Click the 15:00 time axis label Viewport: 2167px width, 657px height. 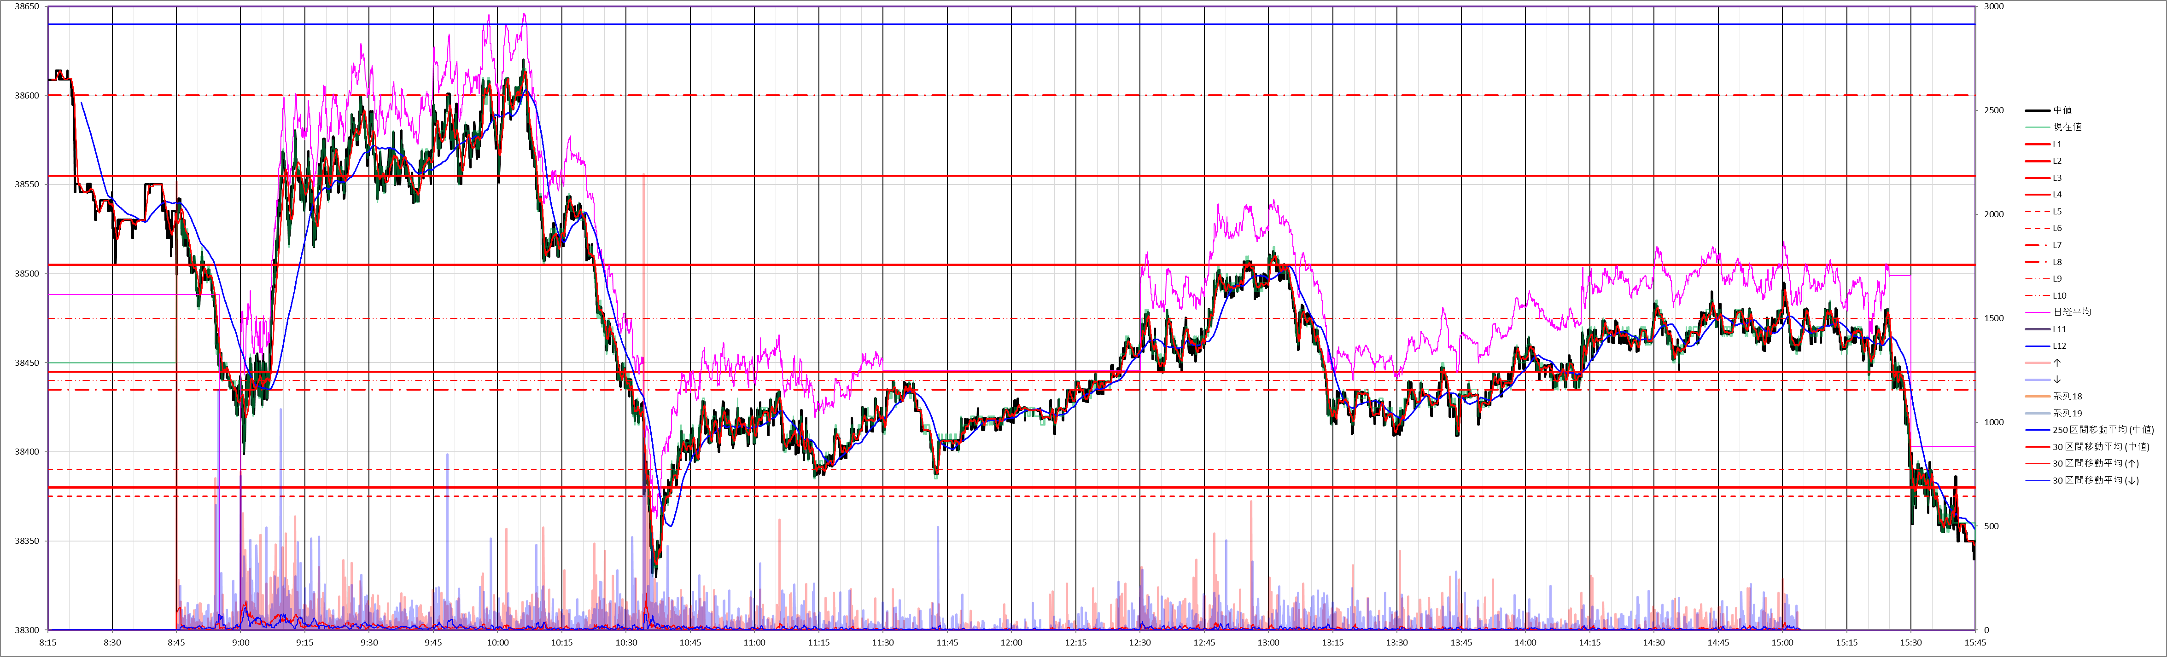pos(1782,643)
